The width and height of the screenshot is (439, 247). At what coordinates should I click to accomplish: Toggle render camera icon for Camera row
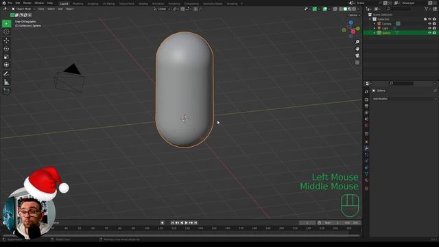[434, 24]
